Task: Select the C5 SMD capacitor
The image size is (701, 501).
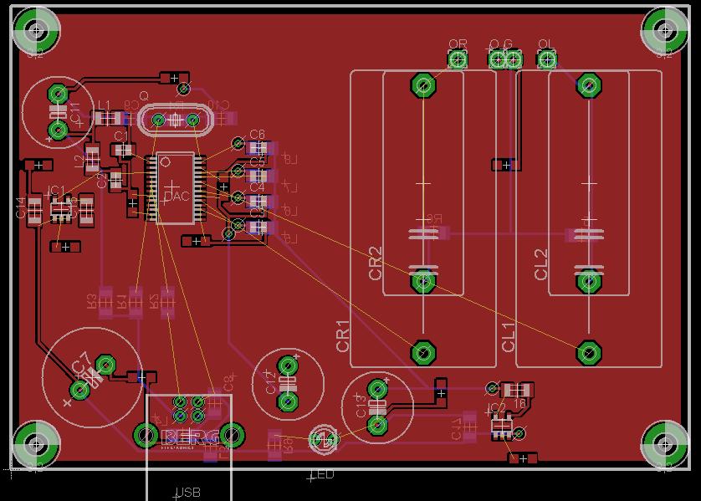Action: [x=258, y=175]
